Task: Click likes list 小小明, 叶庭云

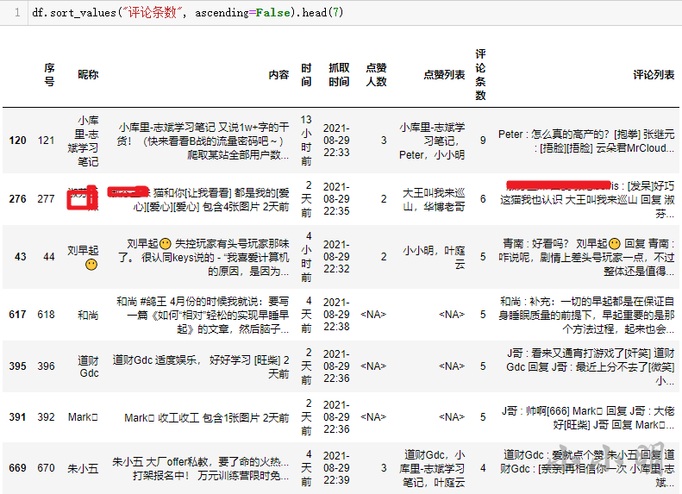Action: pos(434,257)
